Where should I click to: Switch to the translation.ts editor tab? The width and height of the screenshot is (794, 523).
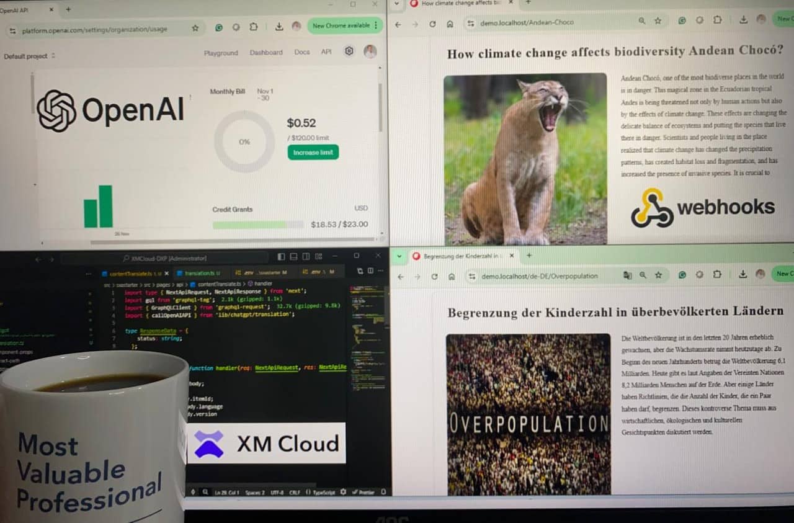(202, 273)
